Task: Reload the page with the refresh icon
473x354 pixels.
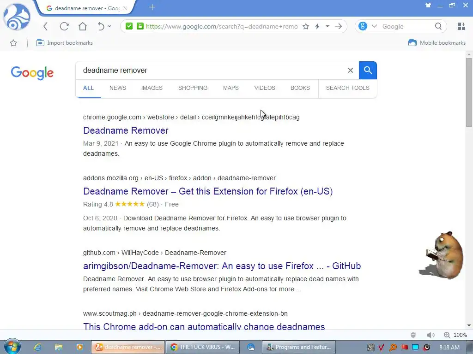Action: pos(64,26)
